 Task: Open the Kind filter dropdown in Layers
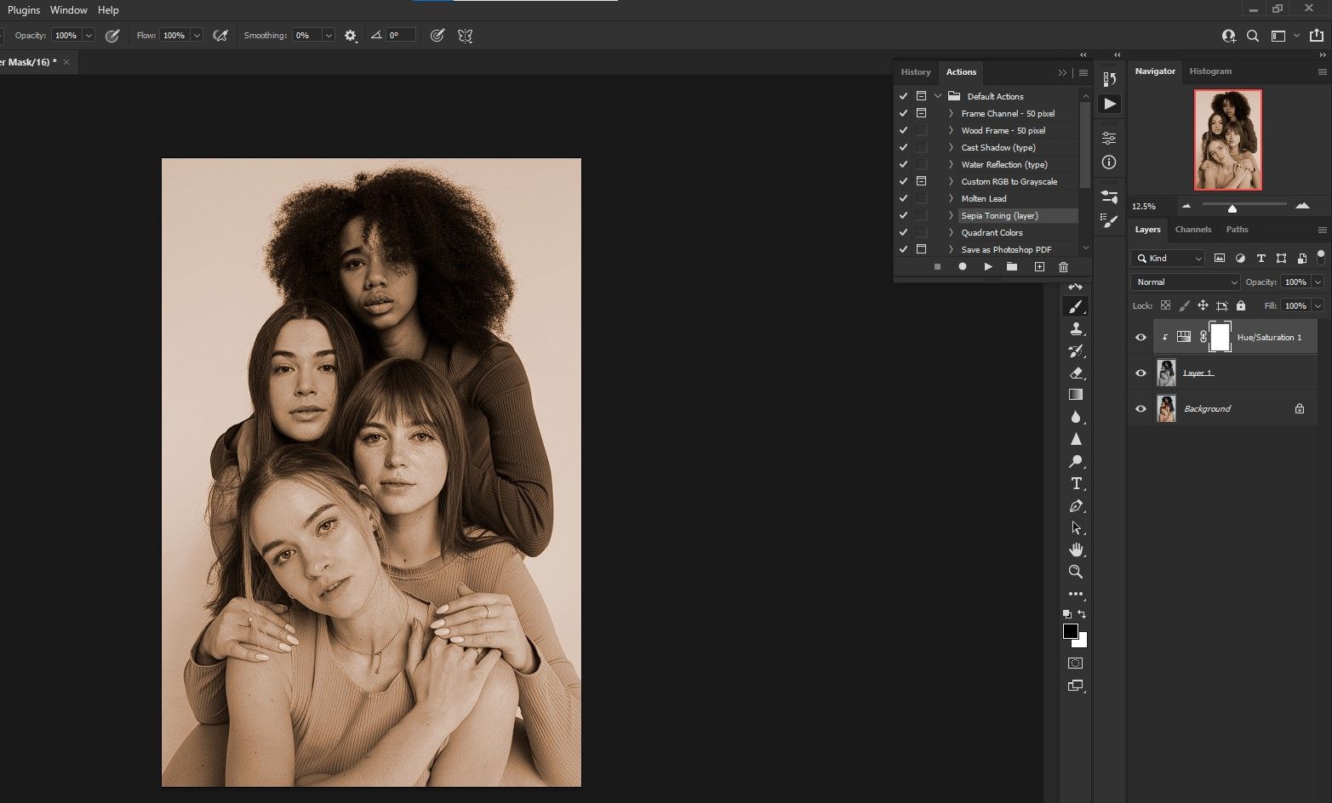tap(1168, 259)
